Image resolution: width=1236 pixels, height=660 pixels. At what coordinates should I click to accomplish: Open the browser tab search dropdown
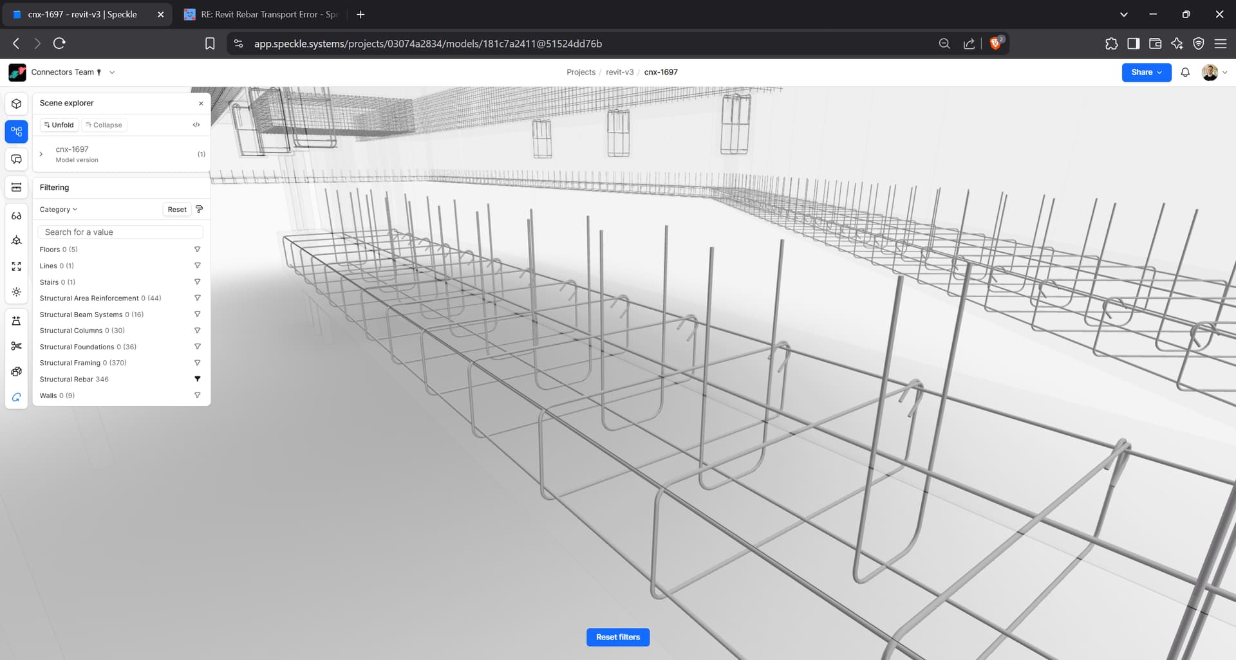pos(1124,14)
